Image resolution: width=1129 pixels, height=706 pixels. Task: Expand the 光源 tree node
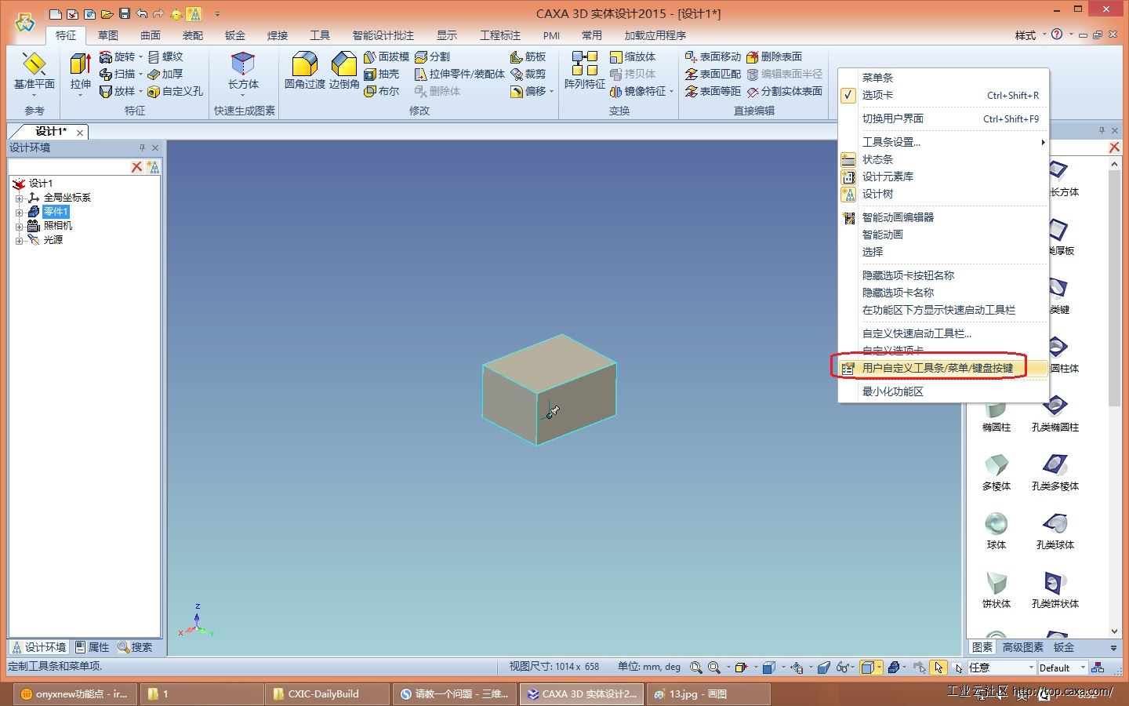tap(19, 240)
